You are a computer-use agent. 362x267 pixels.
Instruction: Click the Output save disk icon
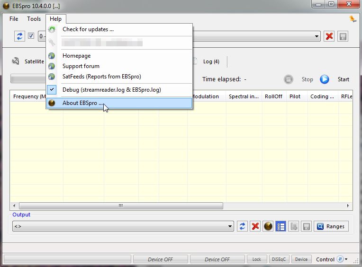(307, 226)
